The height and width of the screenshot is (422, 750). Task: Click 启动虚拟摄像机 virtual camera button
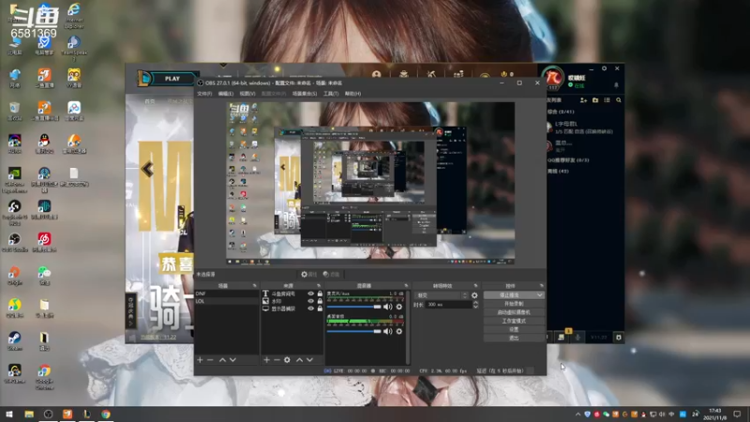point(514,312)
